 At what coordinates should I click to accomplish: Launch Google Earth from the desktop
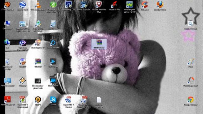coord(23,4)
